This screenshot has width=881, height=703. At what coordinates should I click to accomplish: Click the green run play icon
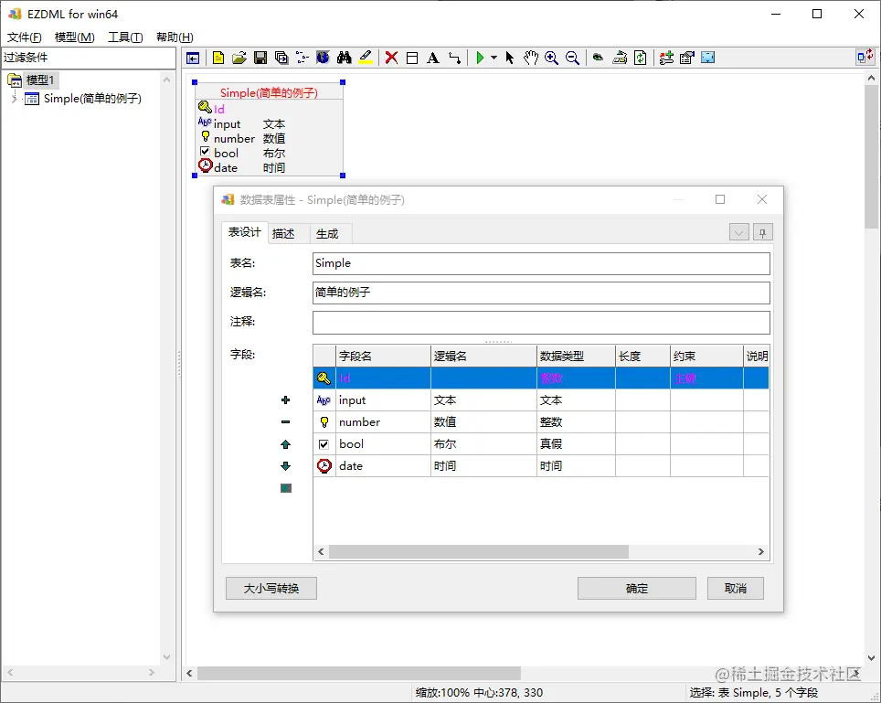point(480,58)
